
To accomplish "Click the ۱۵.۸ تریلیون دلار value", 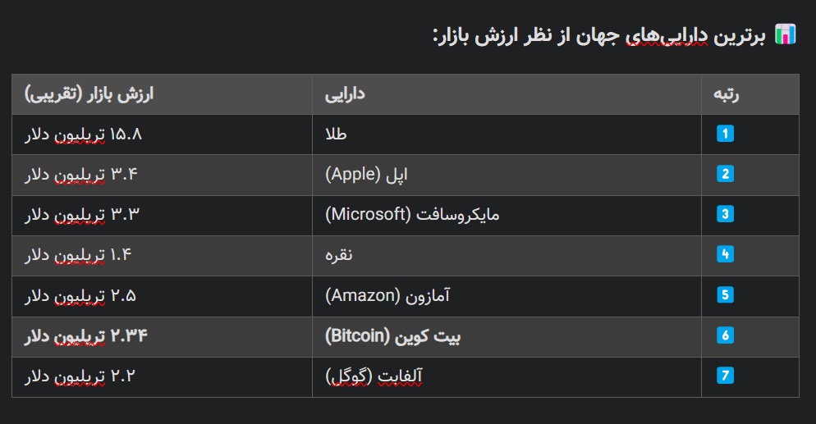I will click(x=83, y=134).
